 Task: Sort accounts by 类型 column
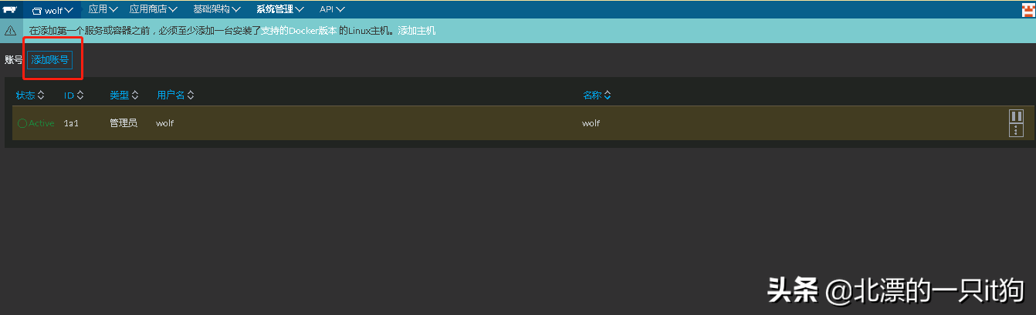[x=124, y=96]
